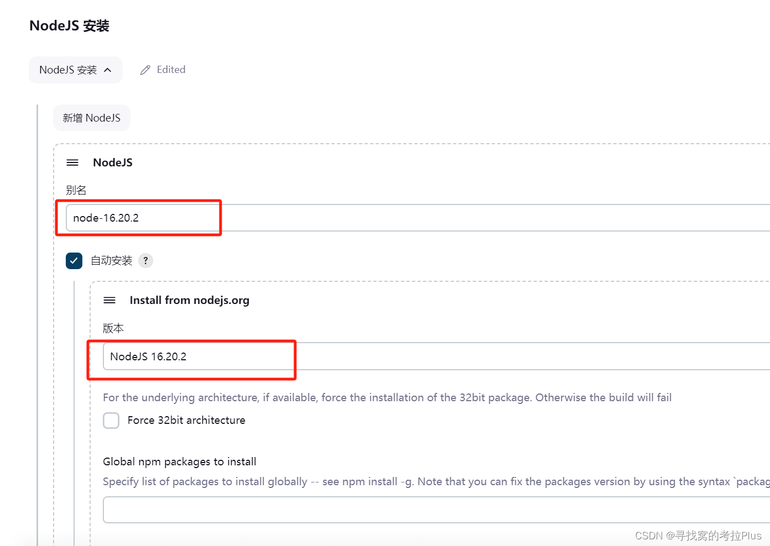Click the Edited pencil icon
The height and width of the screenshot is (546, 770).
pyautogui.click(x=145, y=70)
